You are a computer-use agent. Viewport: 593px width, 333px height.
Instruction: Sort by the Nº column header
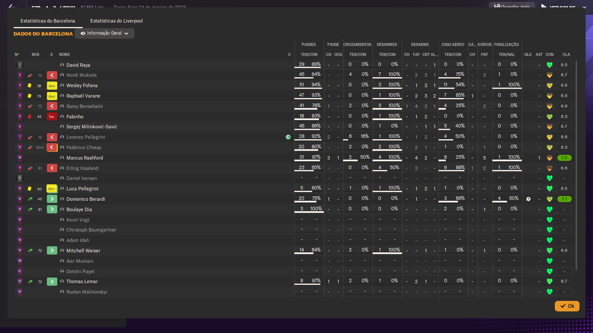click(17, 55)
